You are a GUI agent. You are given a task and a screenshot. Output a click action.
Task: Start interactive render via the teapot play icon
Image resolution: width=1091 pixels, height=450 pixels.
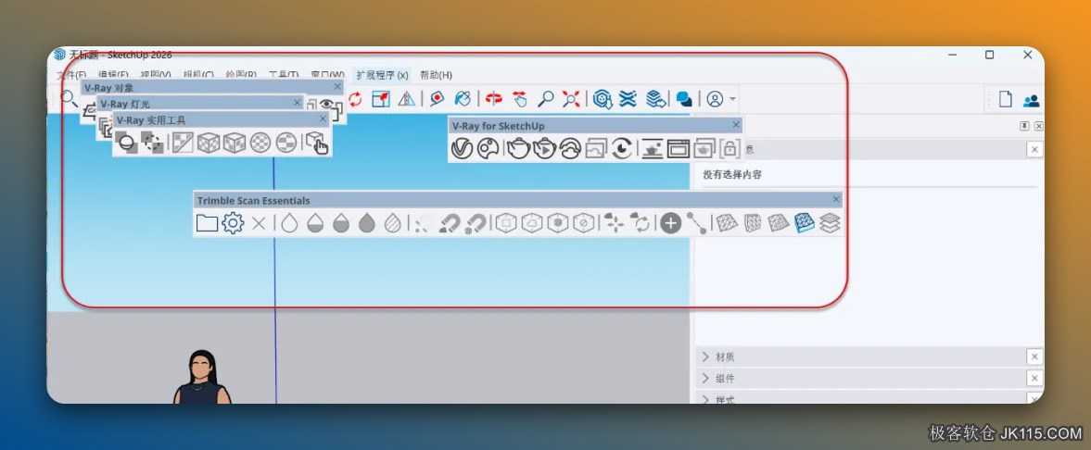(x=545, y=148)
